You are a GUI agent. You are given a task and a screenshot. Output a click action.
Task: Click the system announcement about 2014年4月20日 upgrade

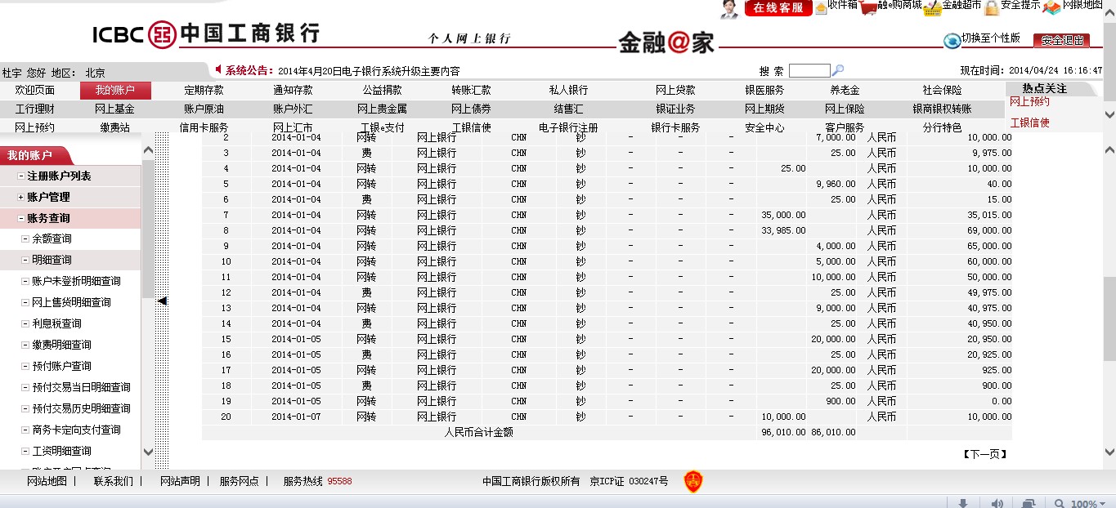pos(370,72)
